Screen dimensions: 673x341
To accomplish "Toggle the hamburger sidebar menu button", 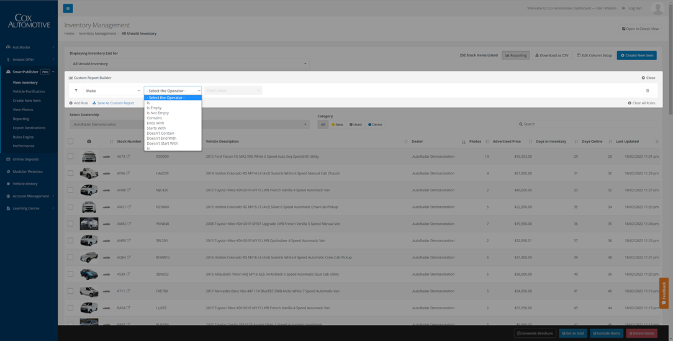I will pos(68,8).
